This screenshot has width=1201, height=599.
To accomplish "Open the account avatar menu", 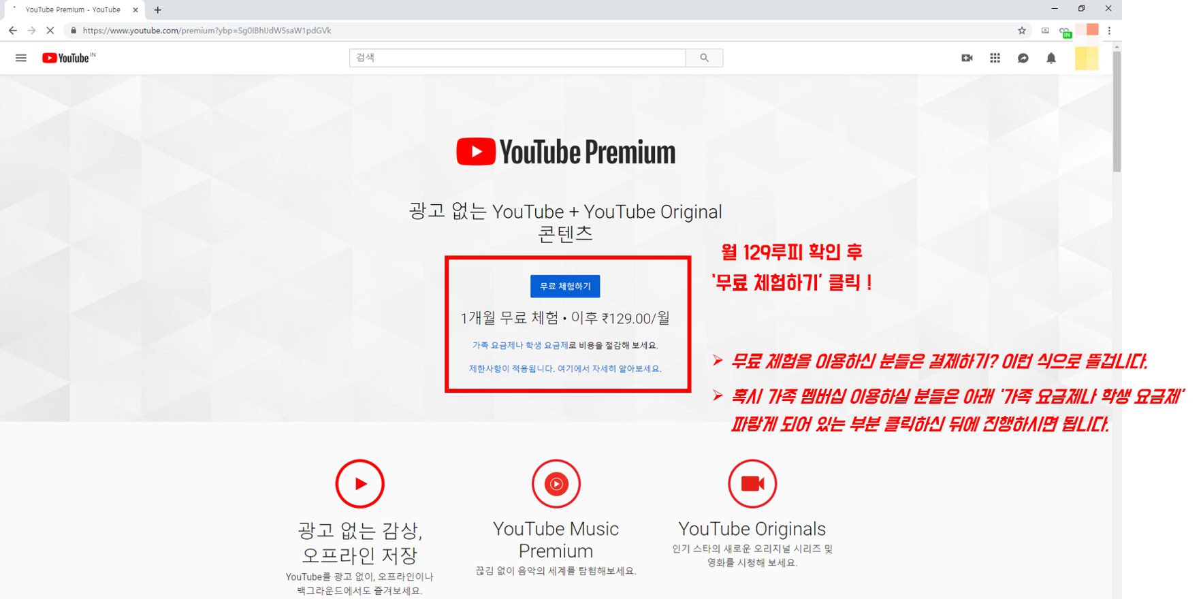I will [x=1086, y=58].
